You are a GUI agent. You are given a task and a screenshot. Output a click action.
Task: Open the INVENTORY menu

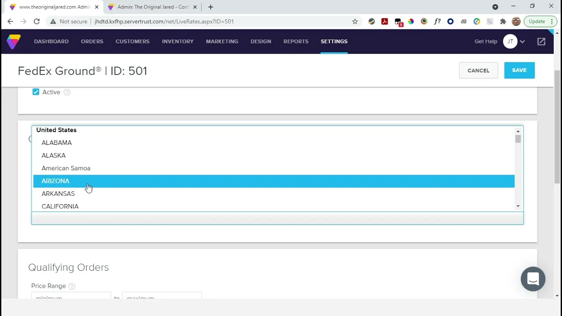178,41
